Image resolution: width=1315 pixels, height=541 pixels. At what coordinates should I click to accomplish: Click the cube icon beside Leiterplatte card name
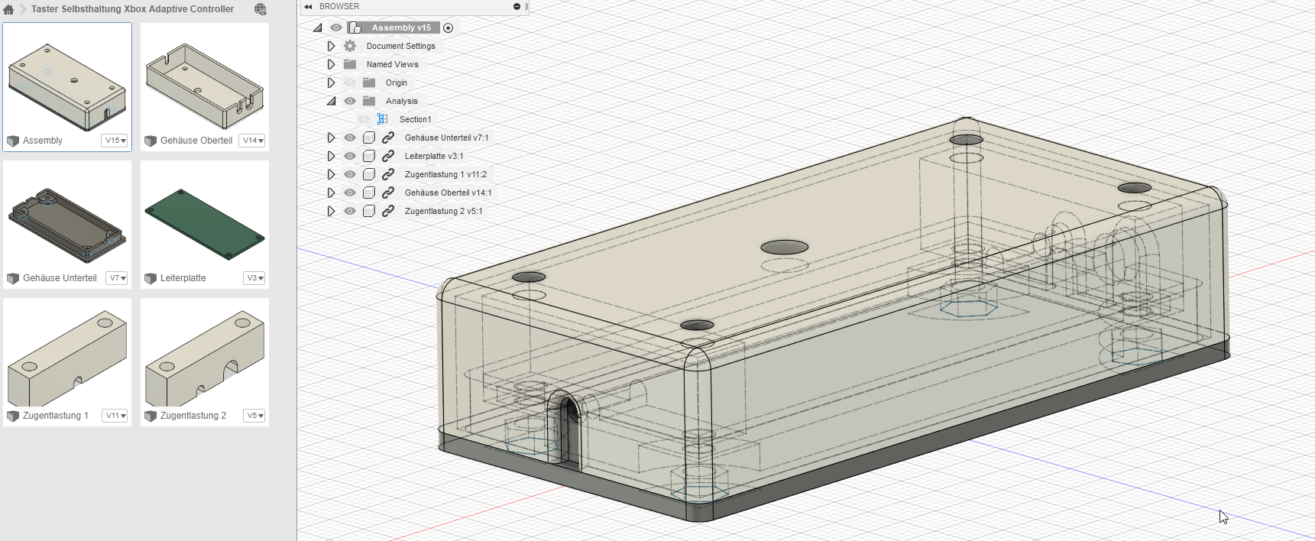pos(151,278)
